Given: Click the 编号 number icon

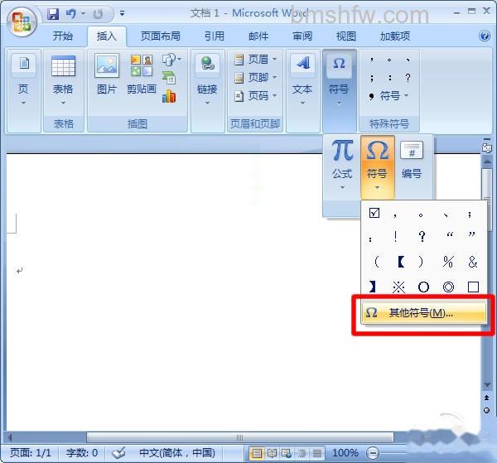Looking at the screenshot, I should click(412, 162).
